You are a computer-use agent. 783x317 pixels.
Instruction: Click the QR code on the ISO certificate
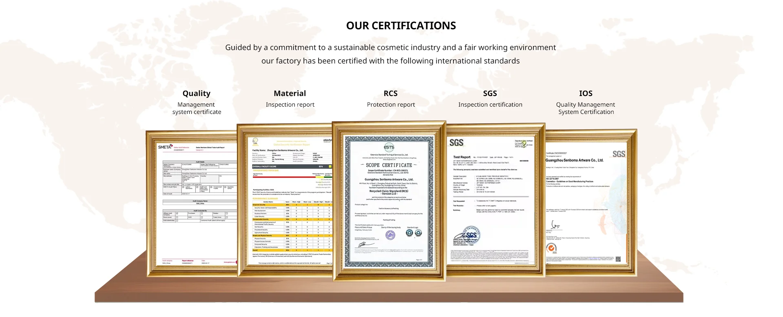pos(618,259)
